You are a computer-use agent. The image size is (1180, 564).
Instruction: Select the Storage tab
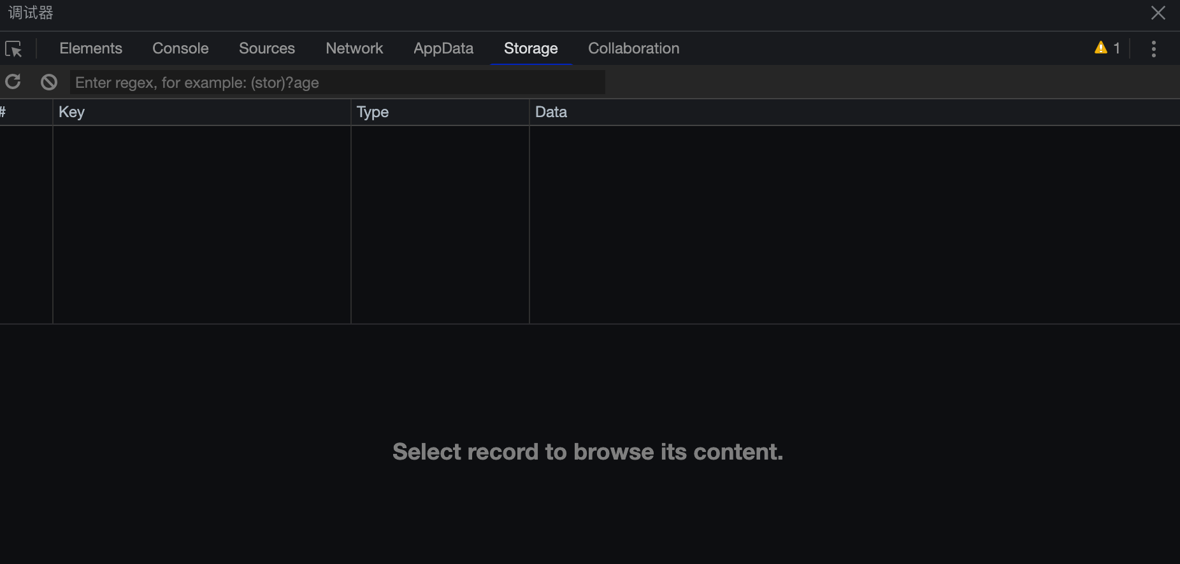pos(531,48)
